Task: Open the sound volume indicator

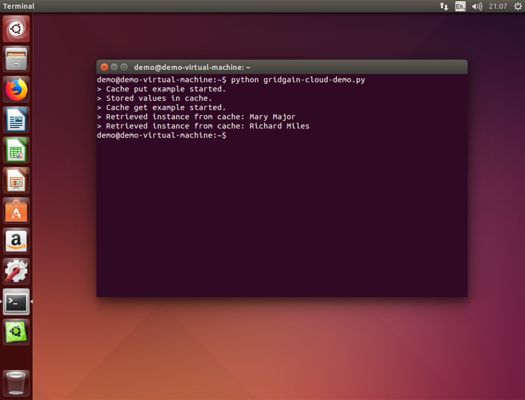Action: click(477, 6)
